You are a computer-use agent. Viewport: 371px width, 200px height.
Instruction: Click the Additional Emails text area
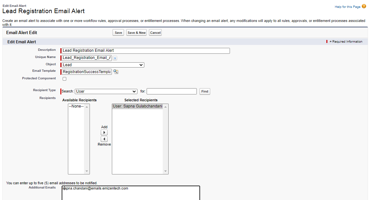pyautogui.click(x=130, y=192)
